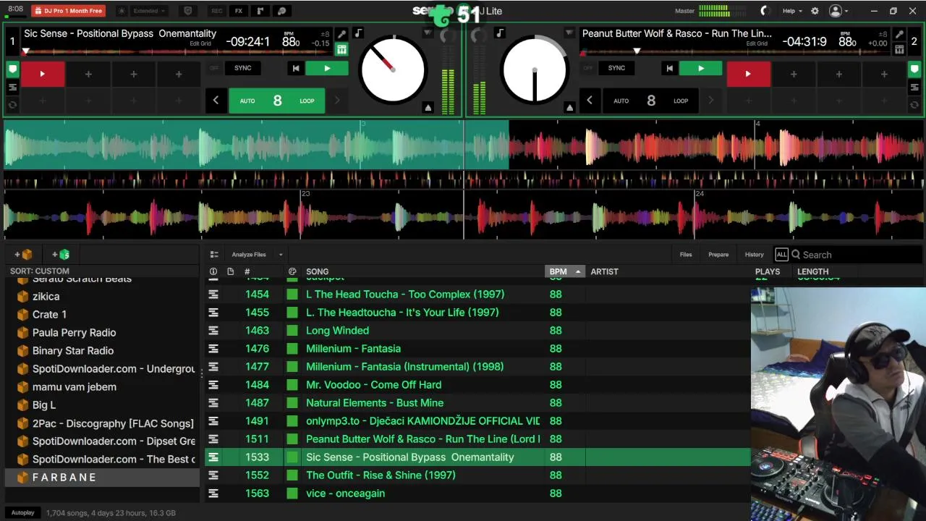Enable SYNC on deck 2
The image size is (926, 521).
pyautogui.click(x=616, y=68)
